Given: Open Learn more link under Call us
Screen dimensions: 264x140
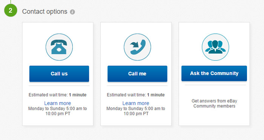Looking at the screenshot, I should [x=58, y=103].
